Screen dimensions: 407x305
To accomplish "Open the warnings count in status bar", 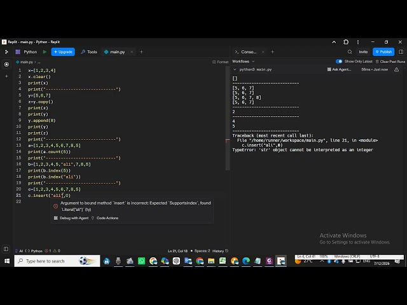I will [x=57, y=251].
